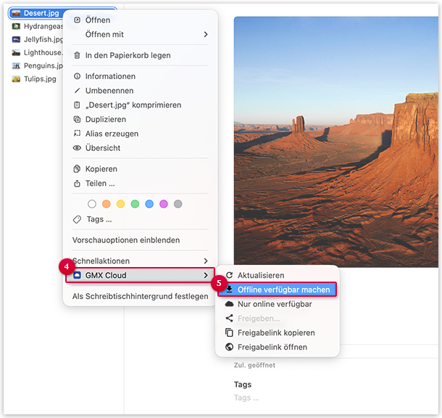Click the Tags ... field in preview pane
Viewport: 442px width, 418px height.
[246, 398]
